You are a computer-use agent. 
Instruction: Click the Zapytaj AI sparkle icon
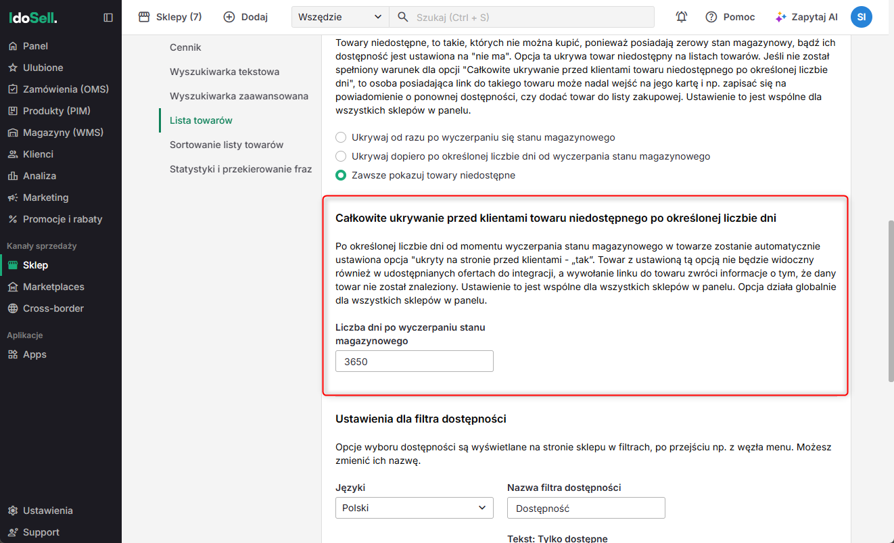(x=781, y=17)
